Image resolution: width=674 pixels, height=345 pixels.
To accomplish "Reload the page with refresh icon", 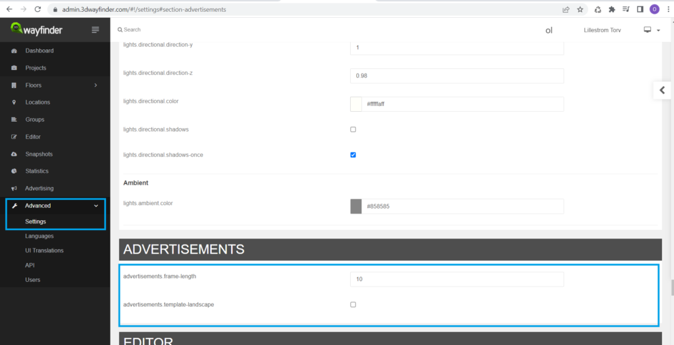I will point(38,9).
